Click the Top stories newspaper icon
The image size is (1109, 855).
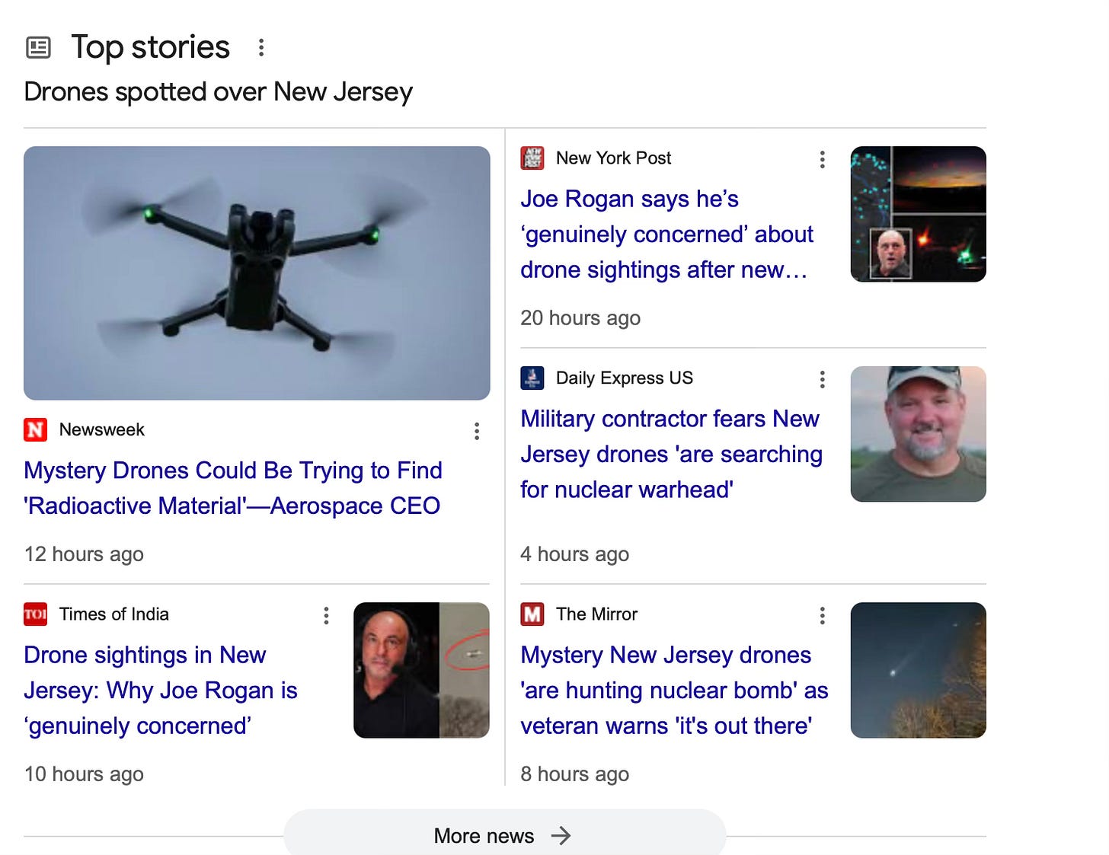[38, 47]
